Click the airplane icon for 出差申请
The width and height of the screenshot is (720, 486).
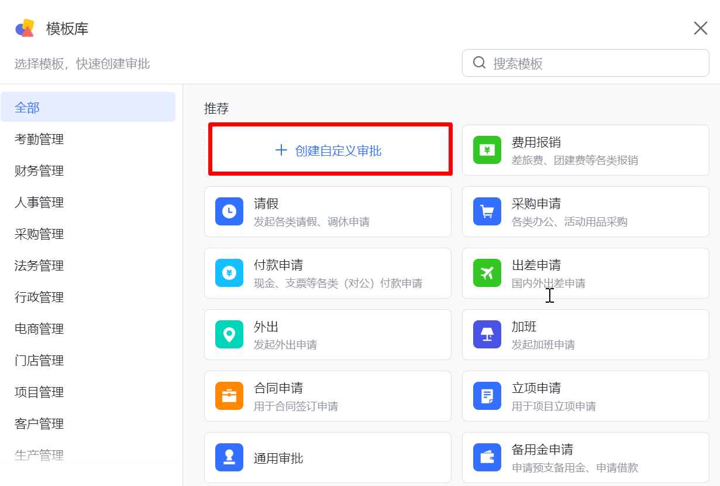pos(487,273)
